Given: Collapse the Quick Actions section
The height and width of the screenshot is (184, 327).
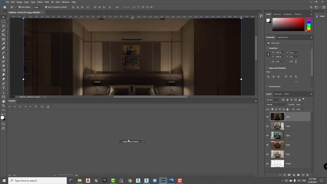Looking at the screenshot, I should pyautogui.click(x=267, y=86).
